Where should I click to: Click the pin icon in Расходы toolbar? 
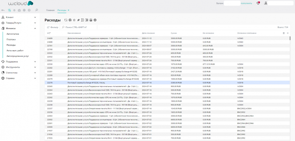78,20
